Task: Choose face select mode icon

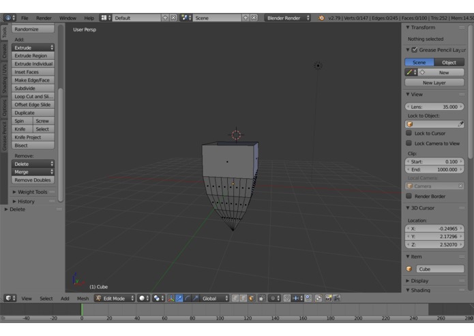Action: 251,298
